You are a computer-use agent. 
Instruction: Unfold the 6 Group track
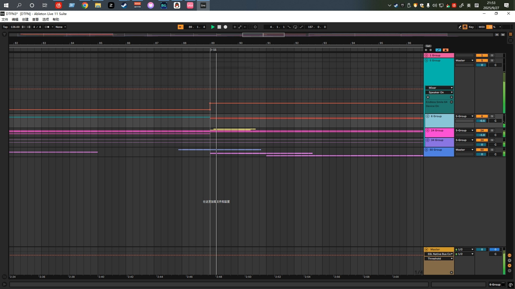coord(428,116)
